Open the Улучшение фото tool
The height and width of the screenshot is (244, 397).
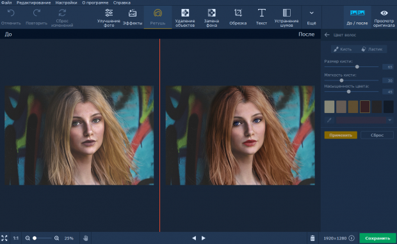pos(109,18)
